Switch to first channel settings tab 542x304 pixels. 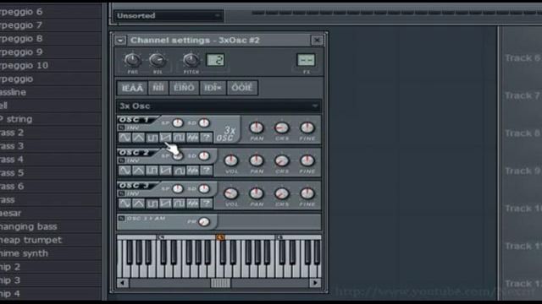click(x=132, y=88)
